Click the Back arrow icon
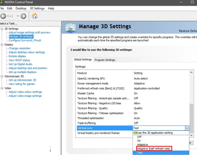 tap(3, 16)
